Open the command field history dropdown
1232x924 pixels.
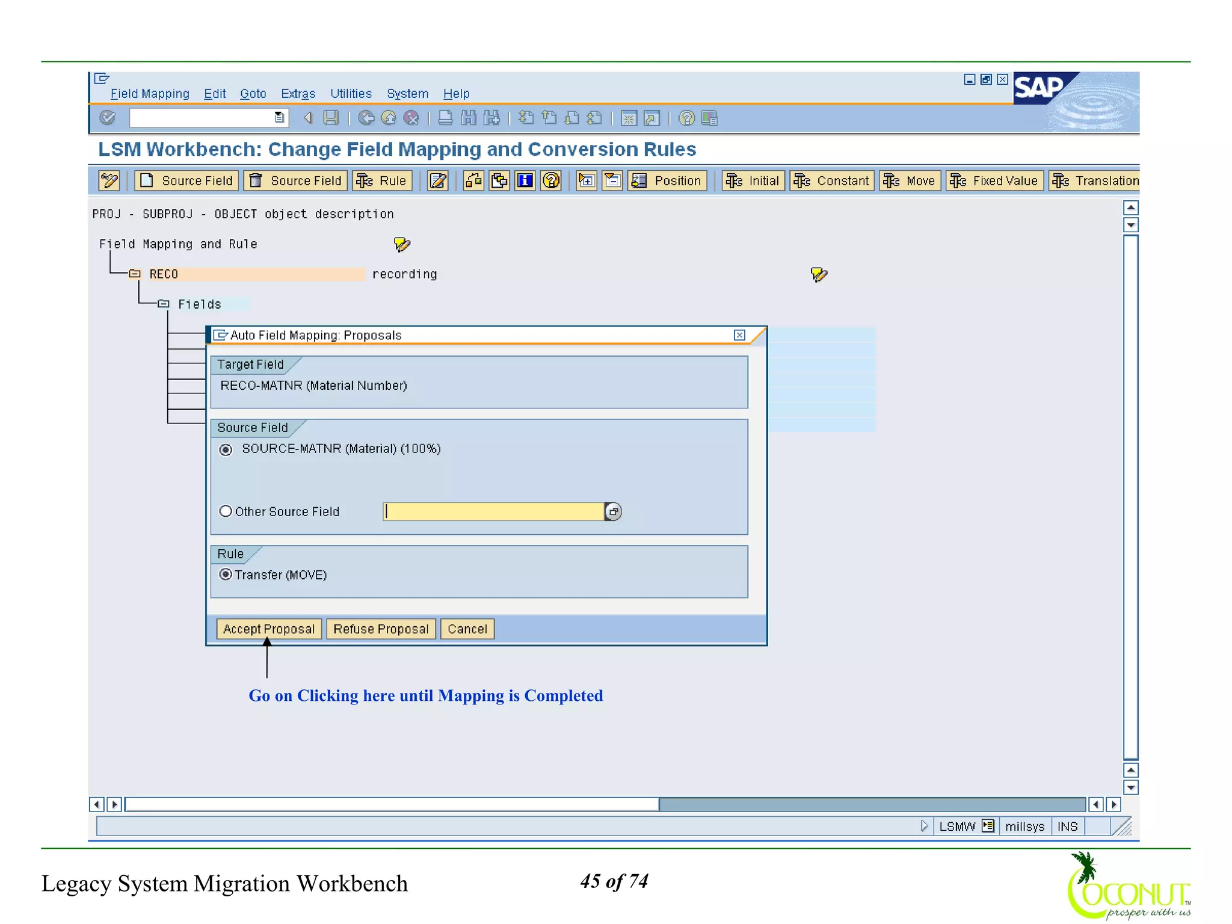click(279, 118)
